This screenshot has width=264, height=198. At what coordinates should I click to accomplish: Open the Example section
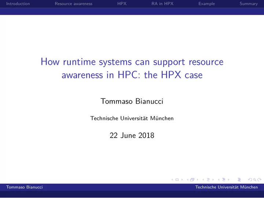pyautogui.click(x=206, y=4)
